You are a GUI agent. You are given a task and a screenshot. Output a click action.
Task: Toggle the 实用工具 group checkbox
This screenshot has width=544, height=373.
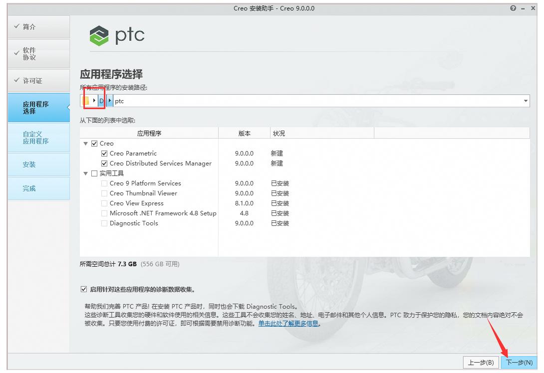click(x=94, y=174)
